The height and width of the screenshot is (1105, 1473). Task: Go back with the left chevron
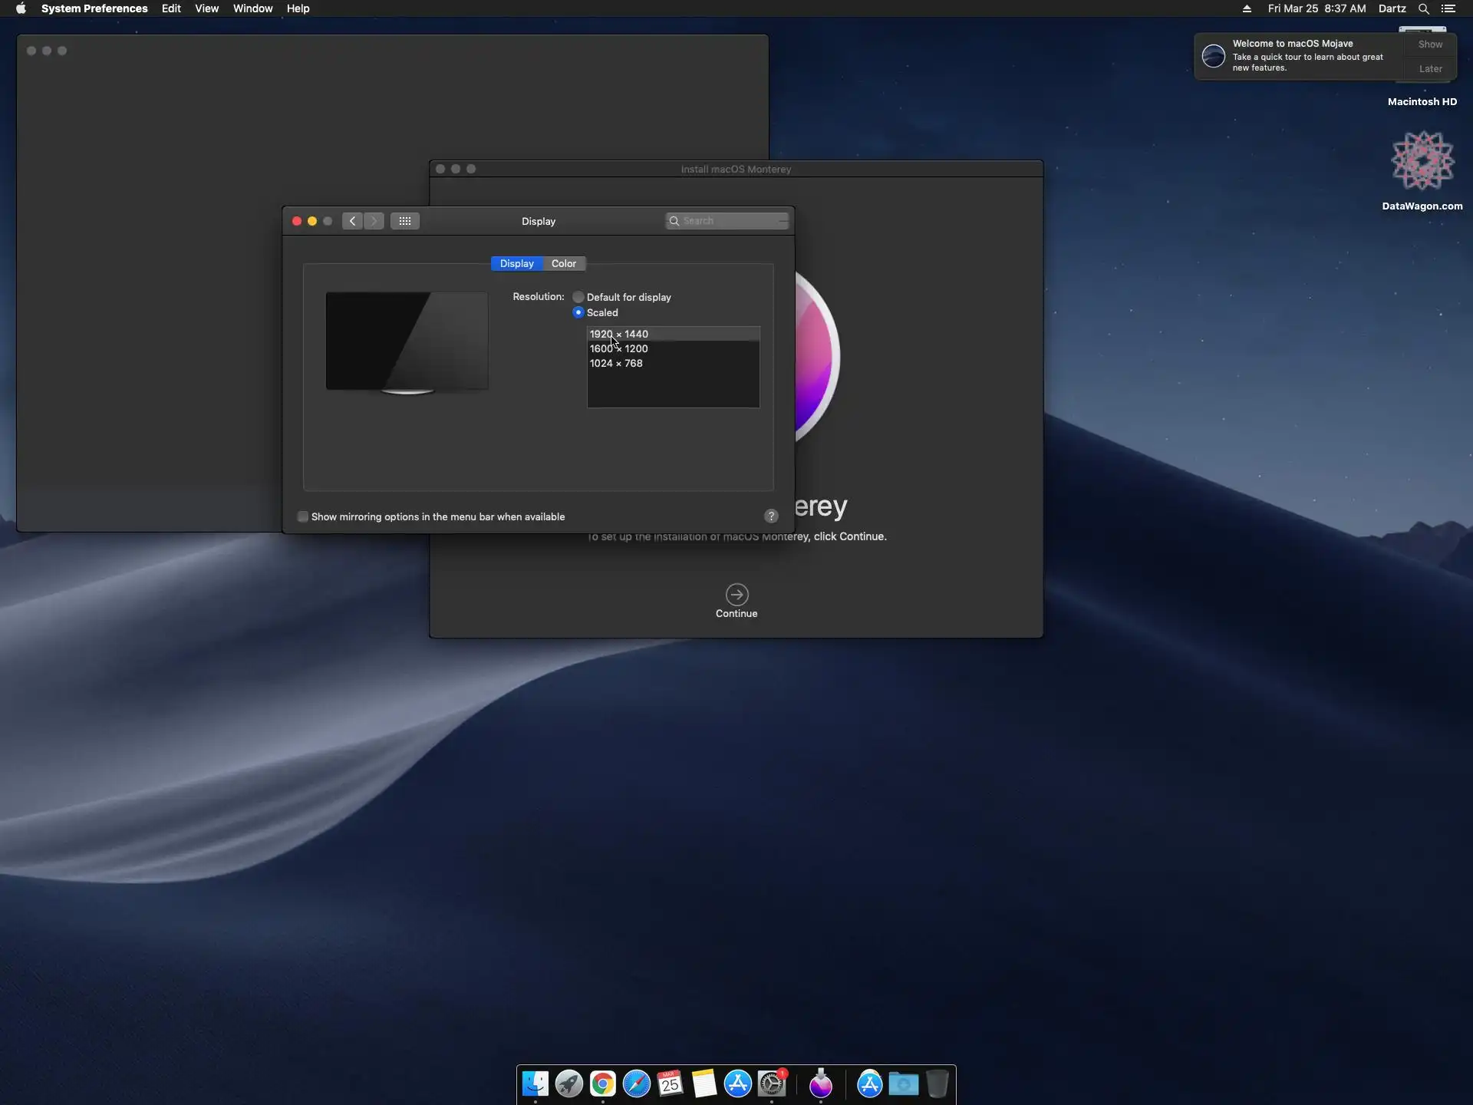coord(353,221)
